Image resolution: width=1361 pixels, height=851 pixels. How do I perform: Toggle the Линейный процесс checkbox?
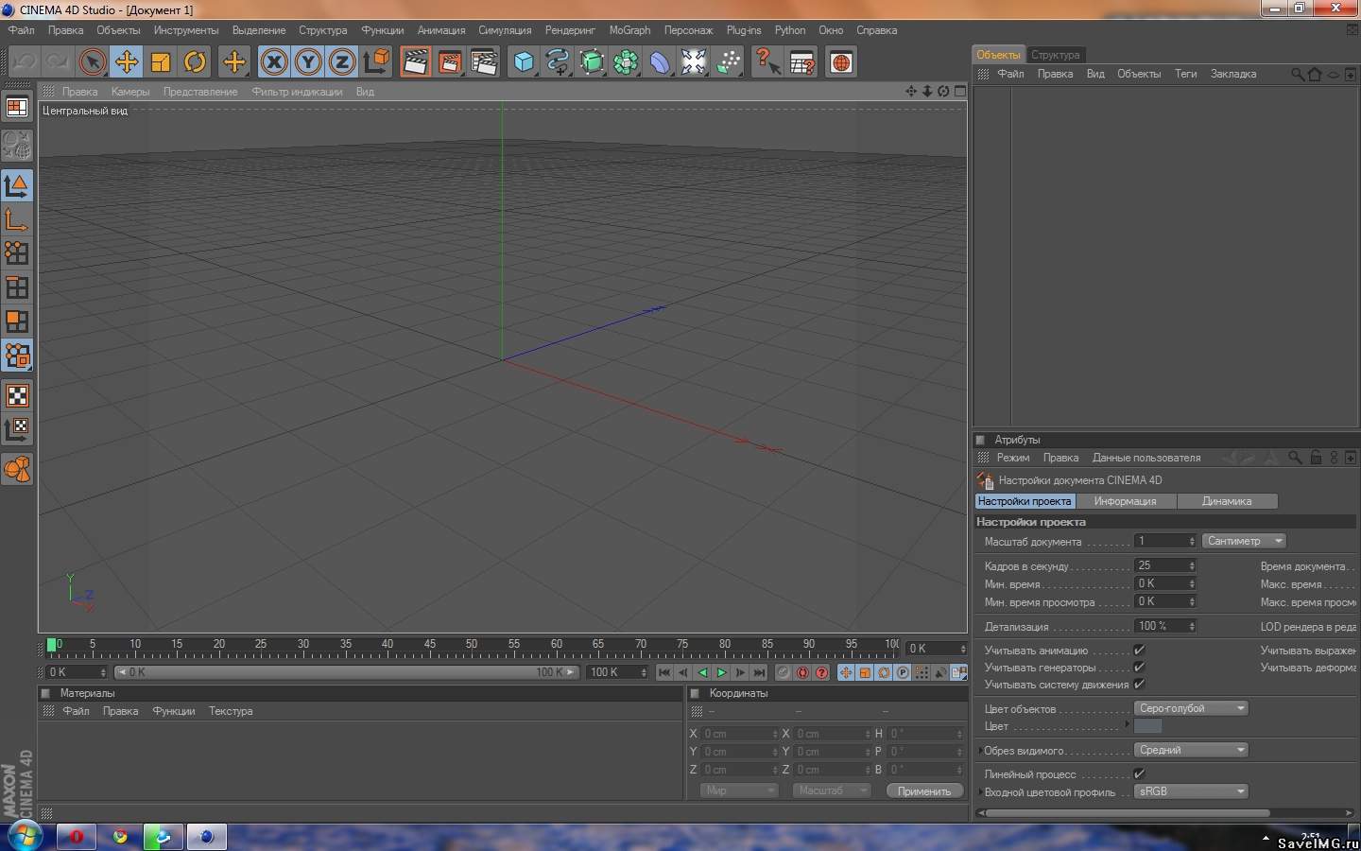click(x=1139, y=773)
